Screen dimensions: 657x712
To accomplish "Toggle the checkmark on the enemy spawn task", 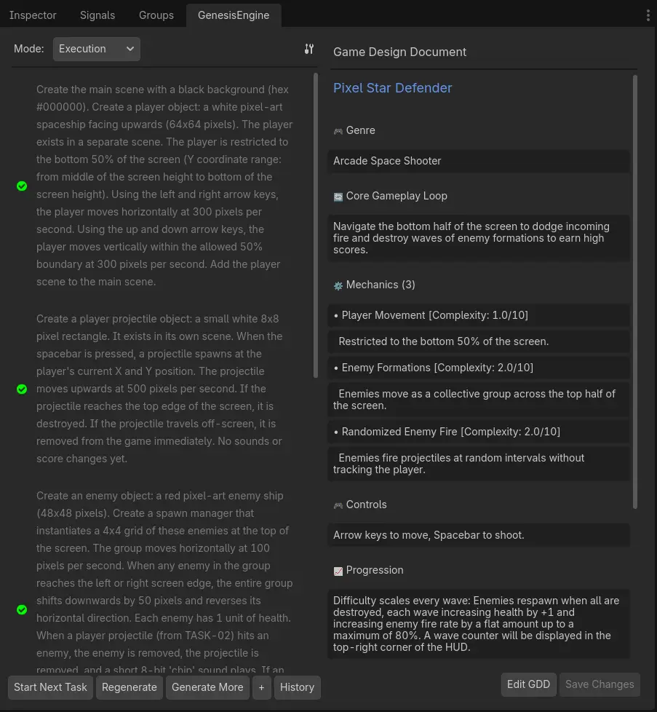I will pyautogui.click(x=22, y=610).
